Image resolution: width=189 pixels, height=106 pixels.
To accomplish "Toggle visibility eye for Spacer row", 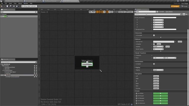I will [36, 74].
